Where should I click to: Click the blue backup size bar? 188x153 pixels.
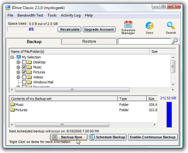click(x=169, y=115)
